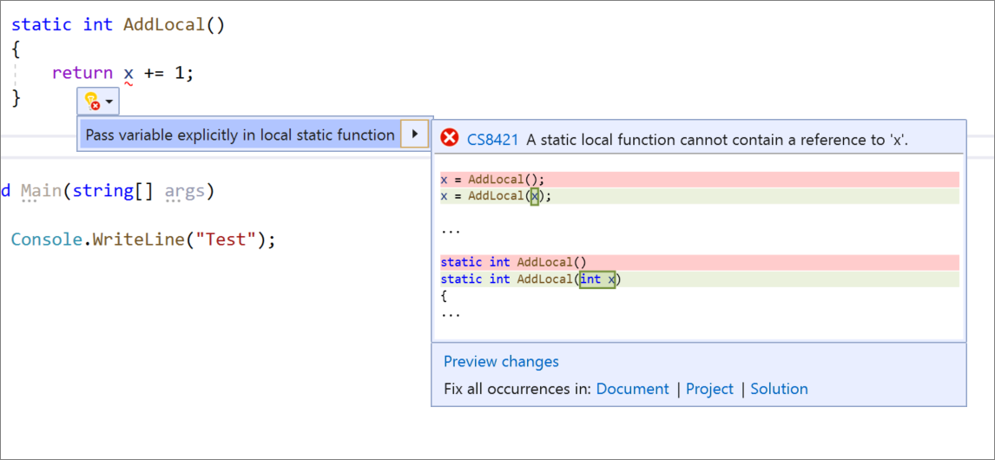Fix all occurrences in Document
The image size is (995, 460).
(632, 389)
